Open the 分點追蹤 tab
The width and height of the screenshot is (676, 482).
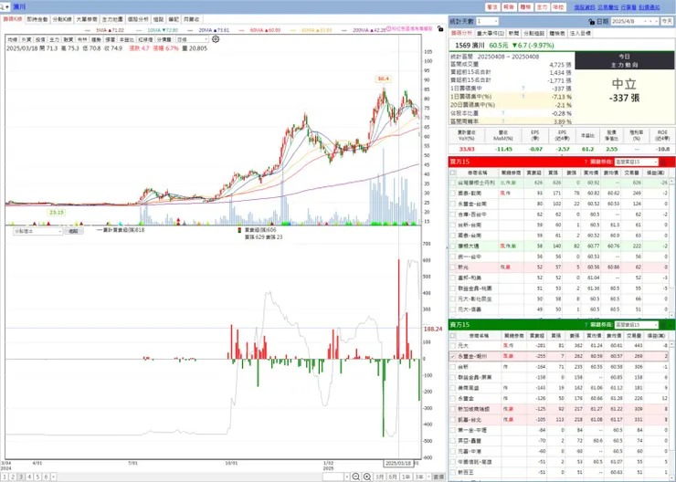click(x=533, y=33)
